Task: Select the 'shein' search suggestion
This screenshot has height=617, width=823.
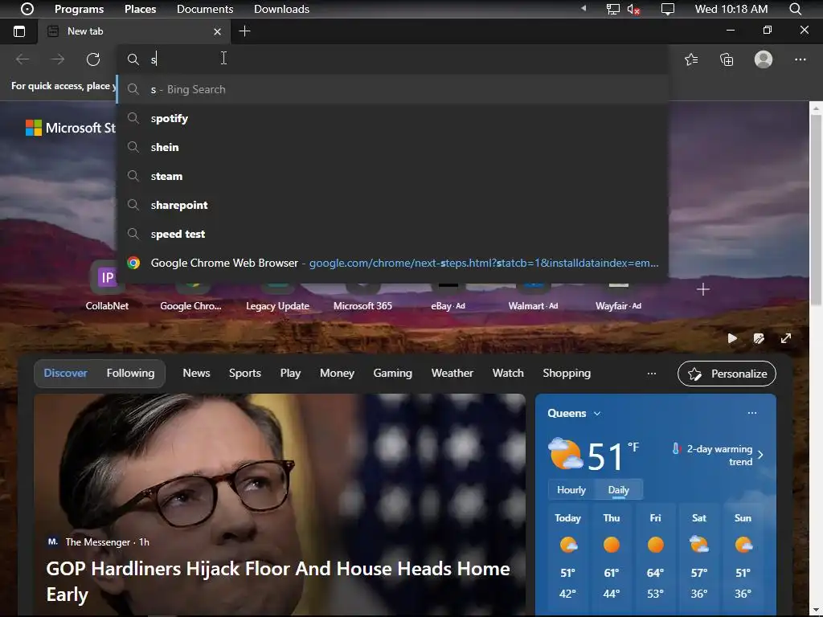Action: tap(392, 148)
